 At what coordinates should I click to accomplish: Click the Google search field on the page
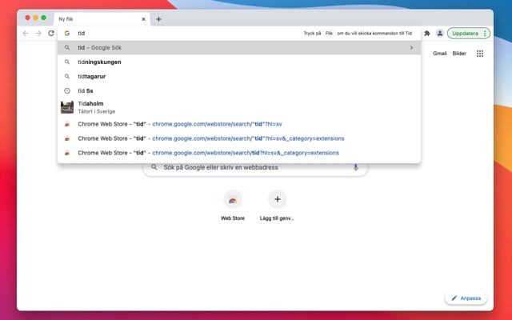(255, 167)
